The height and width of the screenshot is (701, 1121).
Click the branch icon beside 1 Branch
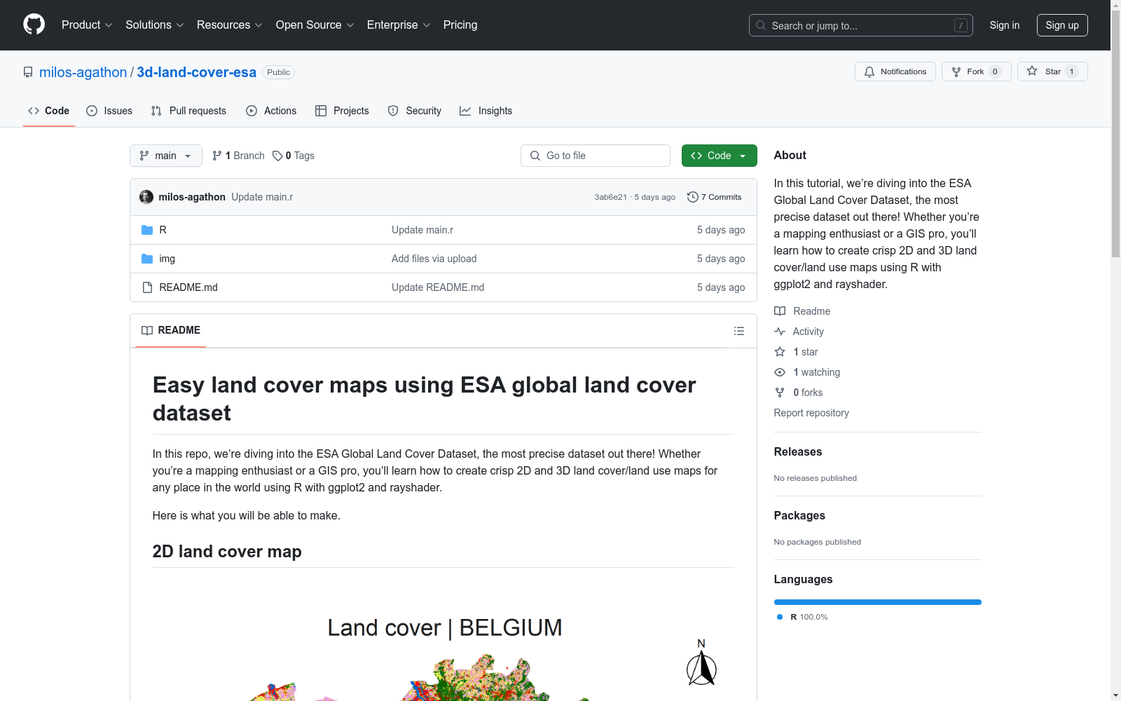click(217, 156)
